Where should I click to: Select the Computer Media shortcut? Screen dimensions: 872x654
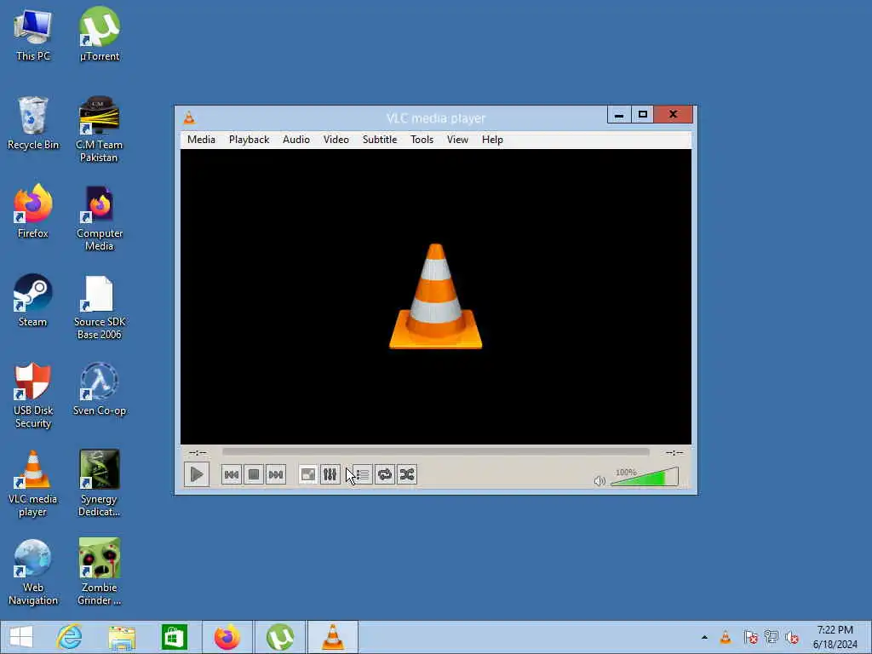[100, 219]
